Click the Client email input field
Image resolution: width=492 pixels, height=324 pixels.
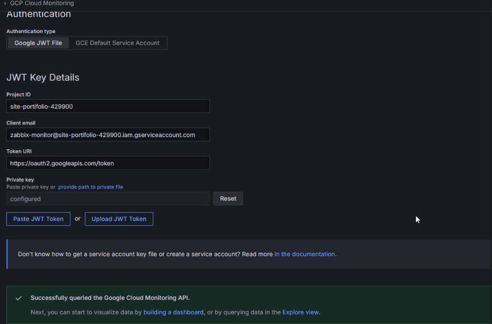(108, 134)
